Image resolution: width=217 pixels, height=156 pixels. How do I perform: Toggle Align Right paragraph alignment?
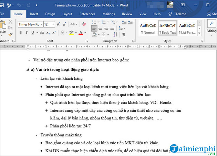106,28
